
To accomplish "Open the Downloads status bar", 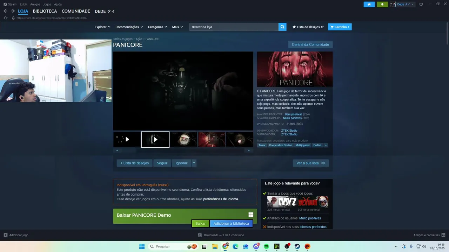I will 221,235.
